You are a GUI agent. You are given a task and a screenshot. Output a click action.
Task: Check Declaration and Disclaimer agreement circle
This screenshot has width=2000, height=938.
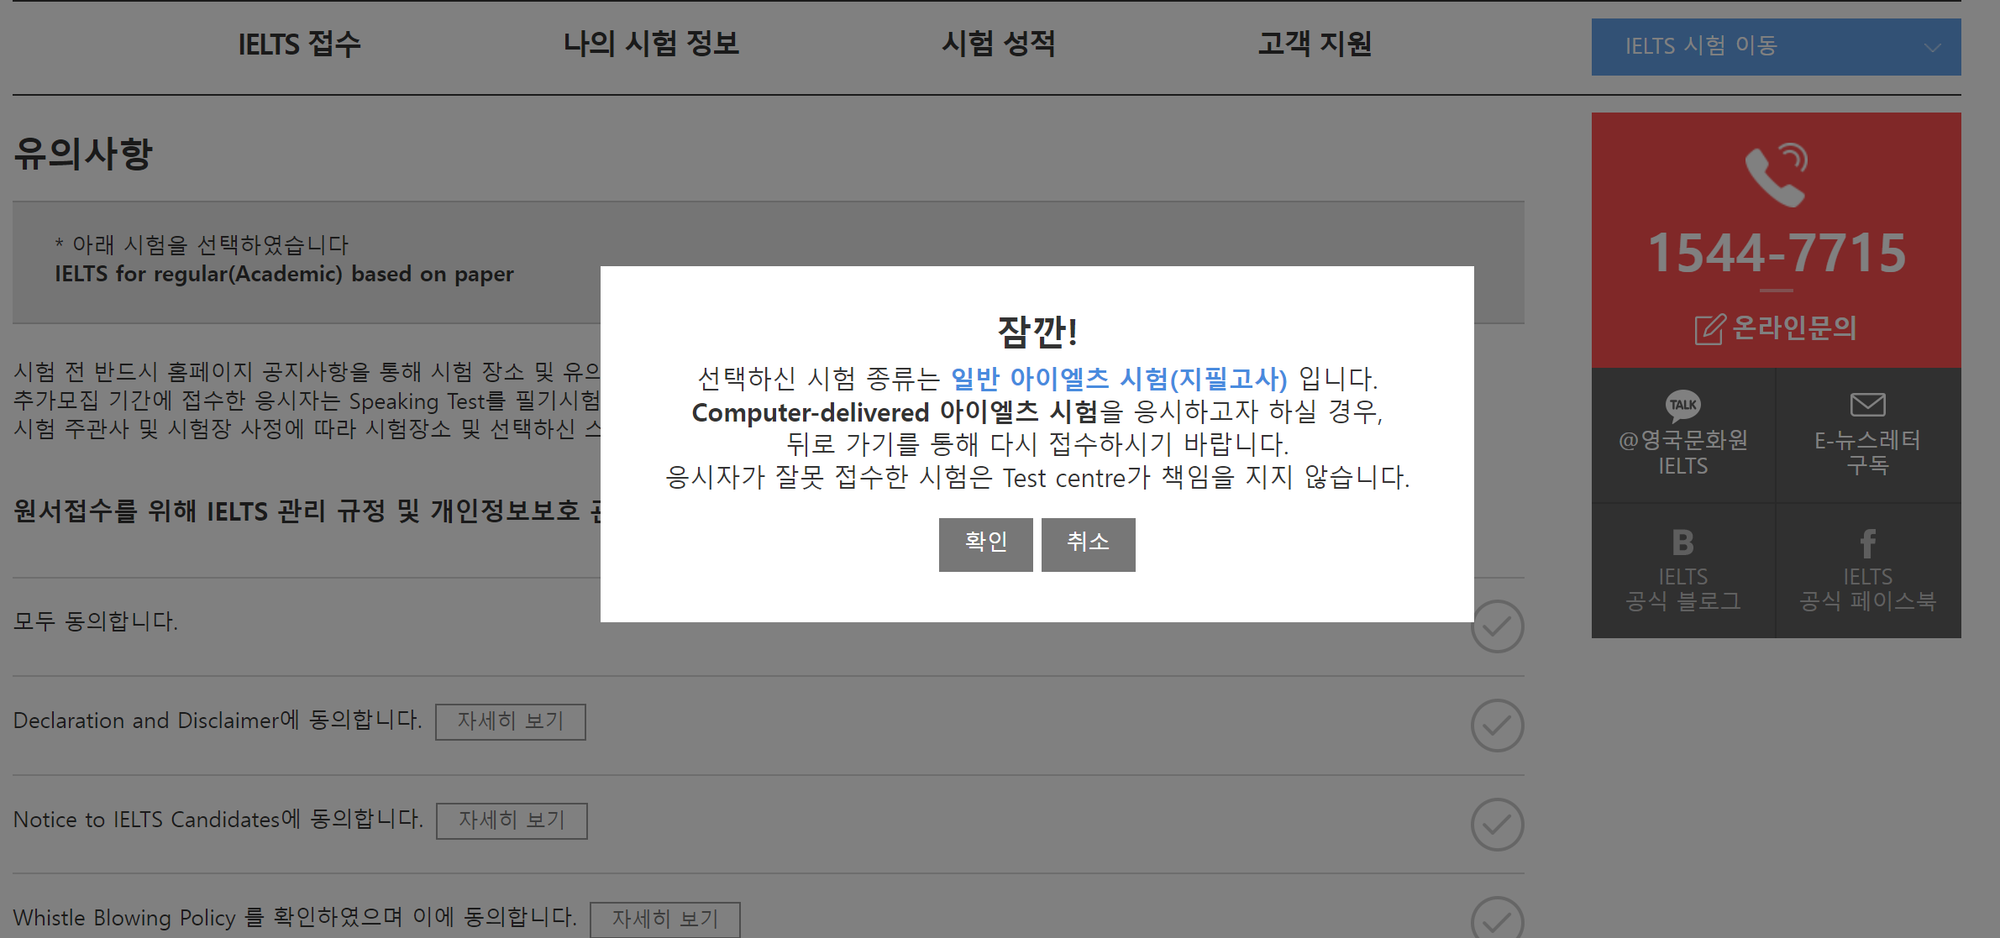coord(1497,725)
